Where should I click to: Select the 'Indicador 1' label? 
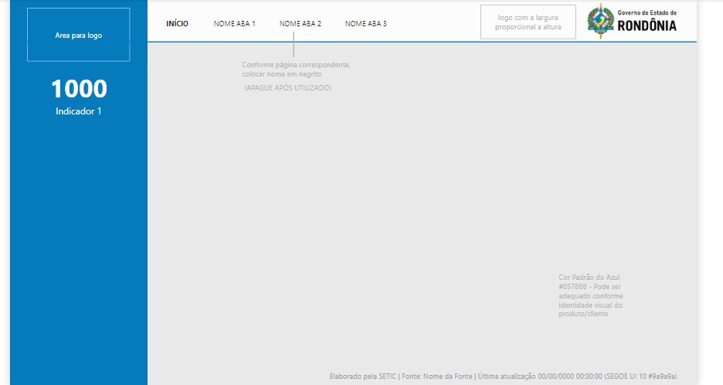coord(78,111)
